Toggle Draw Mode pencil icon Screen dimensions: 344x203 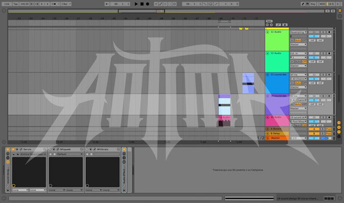[x=303, y=4]
